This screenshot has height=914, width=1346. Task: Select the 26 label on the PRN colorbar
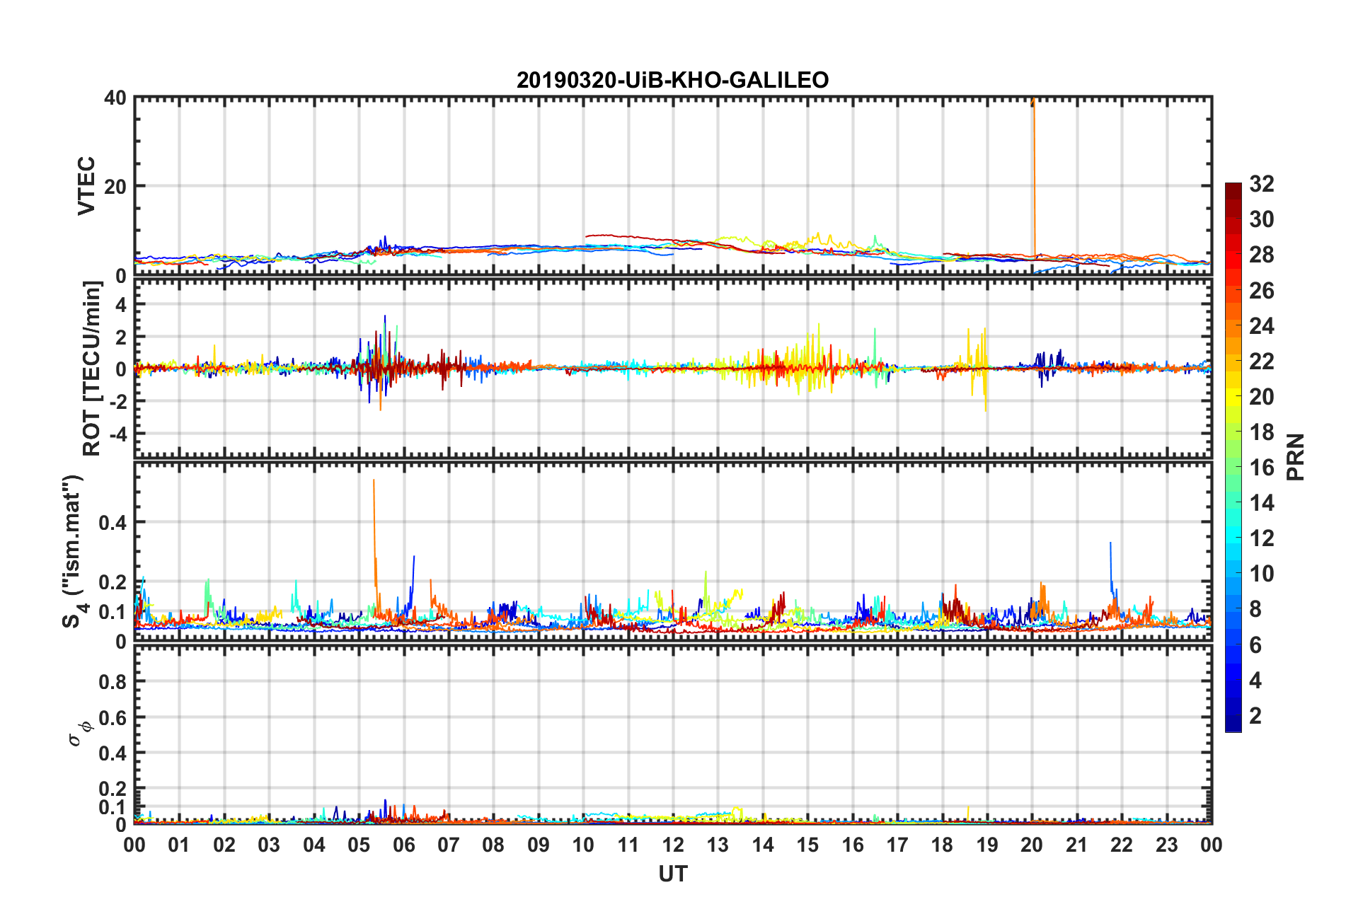click(1262, 290)
